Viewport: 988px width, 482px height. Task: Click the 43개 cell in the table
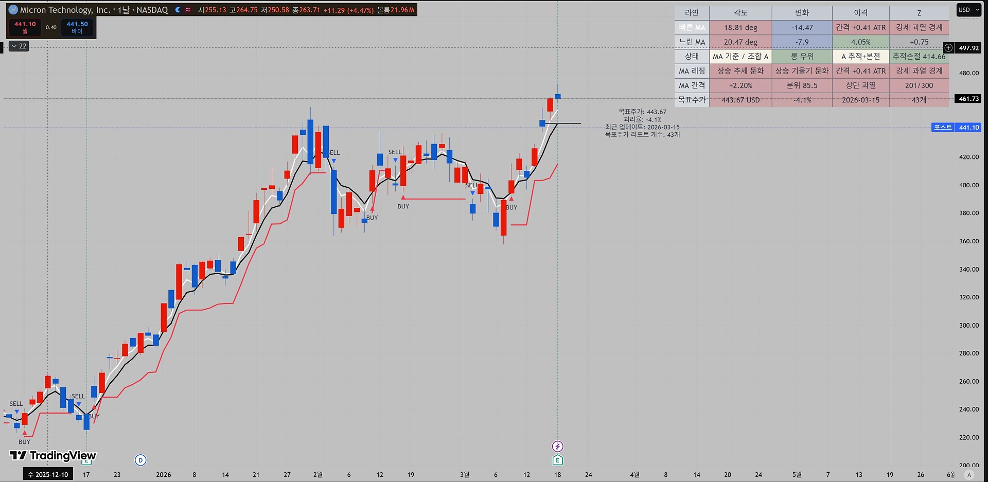pyautogui.click(x=919, y=100)
